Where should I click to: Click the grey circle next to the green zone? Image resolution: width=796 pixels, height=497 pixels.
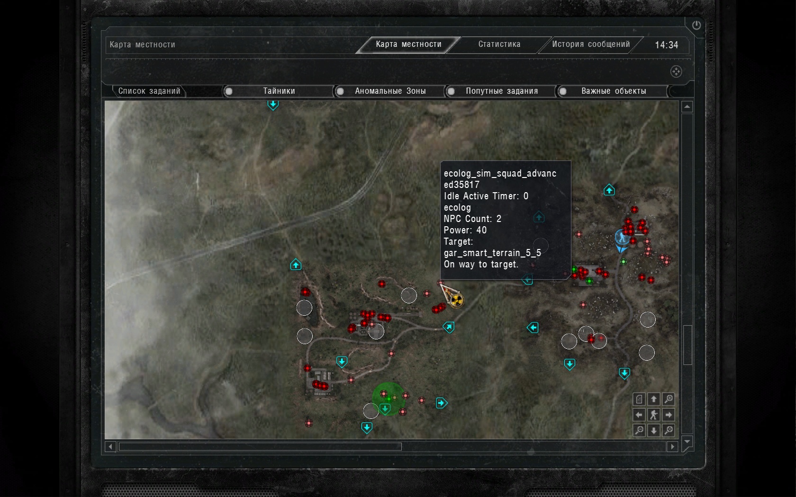(371, 411)
